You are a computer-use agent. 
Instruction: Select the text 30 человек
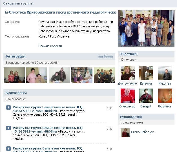(x=128, y=60)
